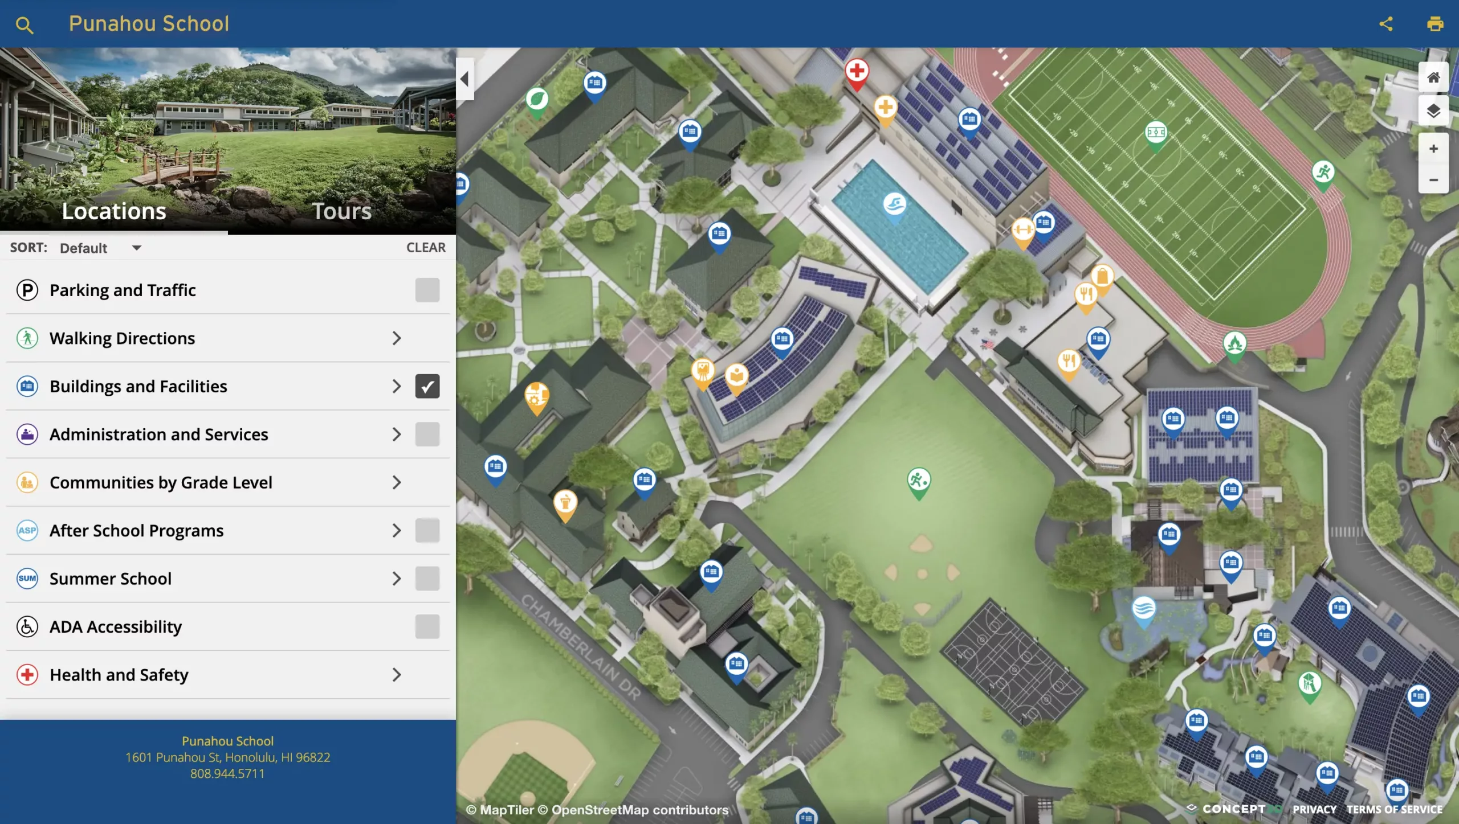The width and height of the screenshot is (1459, 824).
Task: Expand Buildings and Facilities with its chevron
Action: click(x=397, y=386)
